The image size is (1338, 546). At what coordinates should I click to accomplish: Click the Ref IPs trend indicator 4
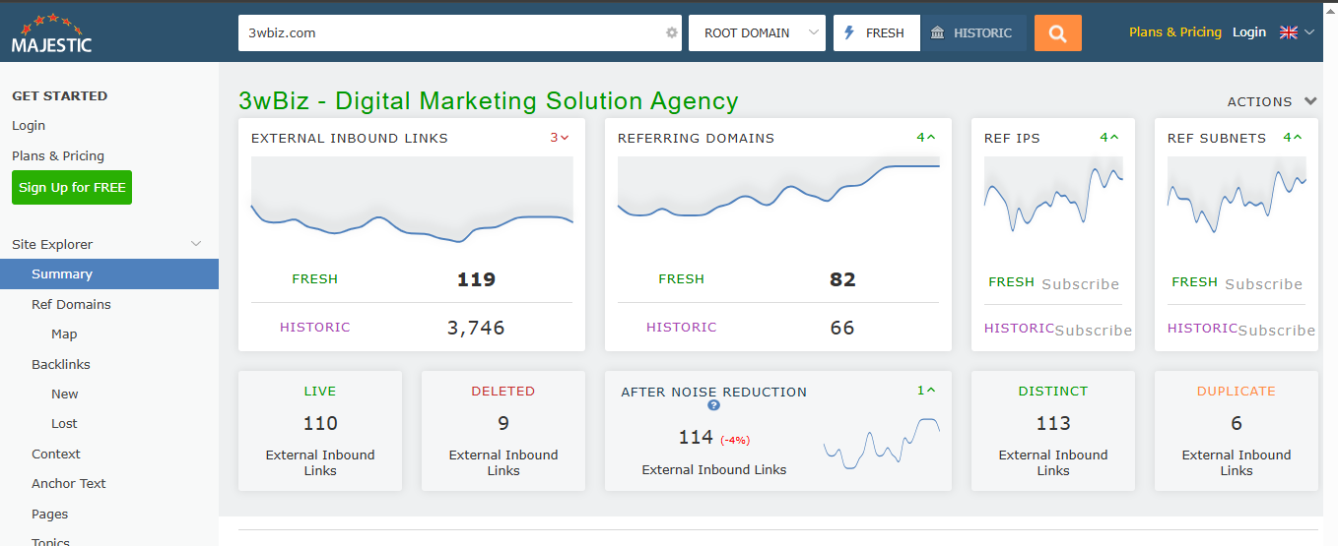tap(1109, 138)
